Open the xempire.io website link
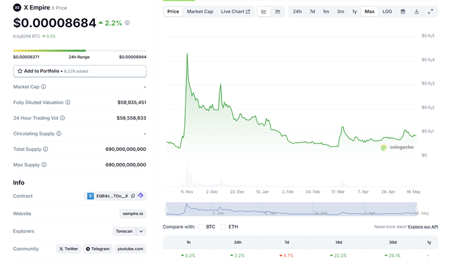This screenshot has height=258, width=452. (x=133, y=213)
